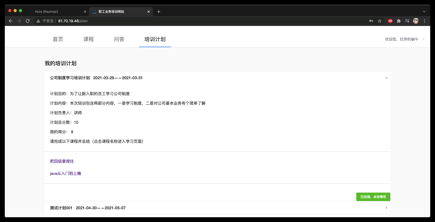Open a new browser tab
This screenshot has width=435, height=222.
tap(159, 12)
